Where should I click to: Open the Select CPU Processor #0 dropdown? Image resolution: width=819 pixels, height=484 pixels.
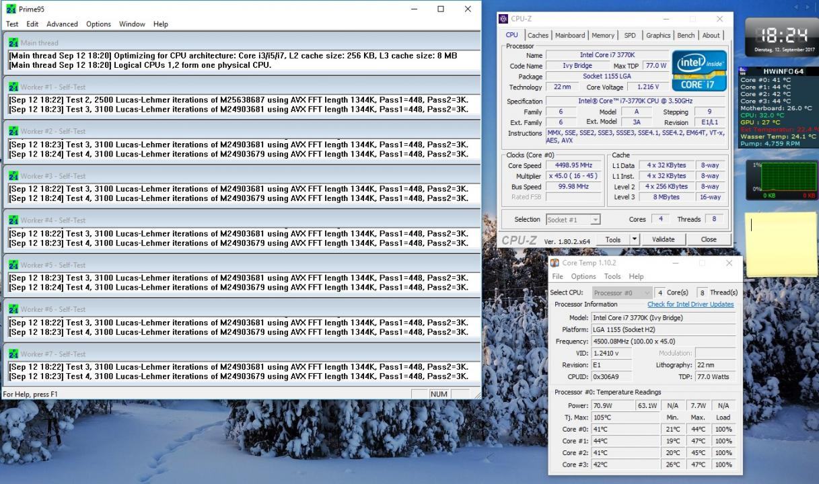click(622, 292)
